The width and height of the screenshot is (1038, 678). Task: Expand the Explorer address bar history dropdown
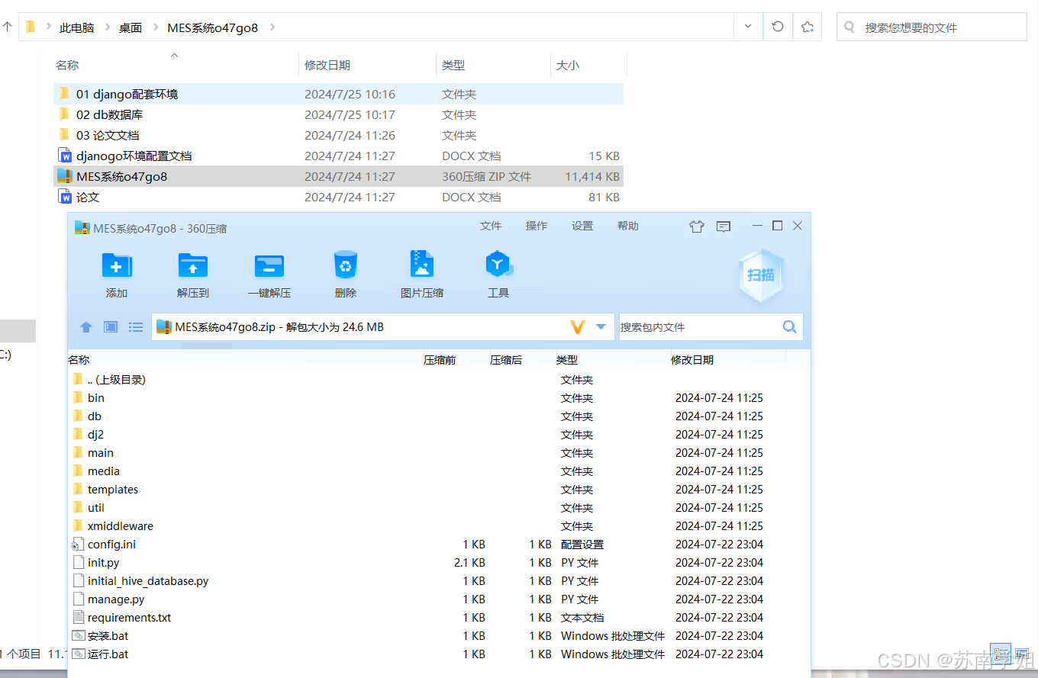[748, 26]
